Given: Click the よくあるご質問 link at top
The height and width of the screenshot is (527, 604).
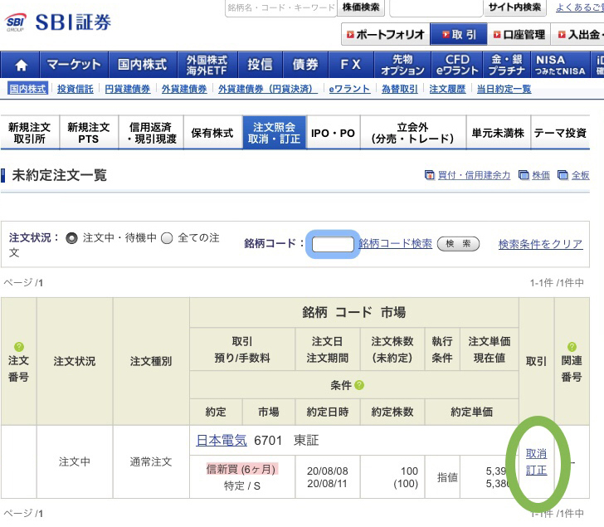Looking at the screenshot, I should (580, 7).
